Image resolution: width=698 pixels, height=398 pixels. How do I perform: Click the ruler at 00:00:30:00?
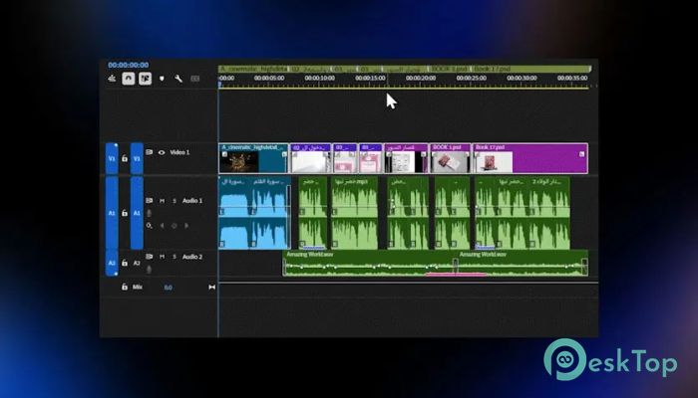[x=522, y=79]
